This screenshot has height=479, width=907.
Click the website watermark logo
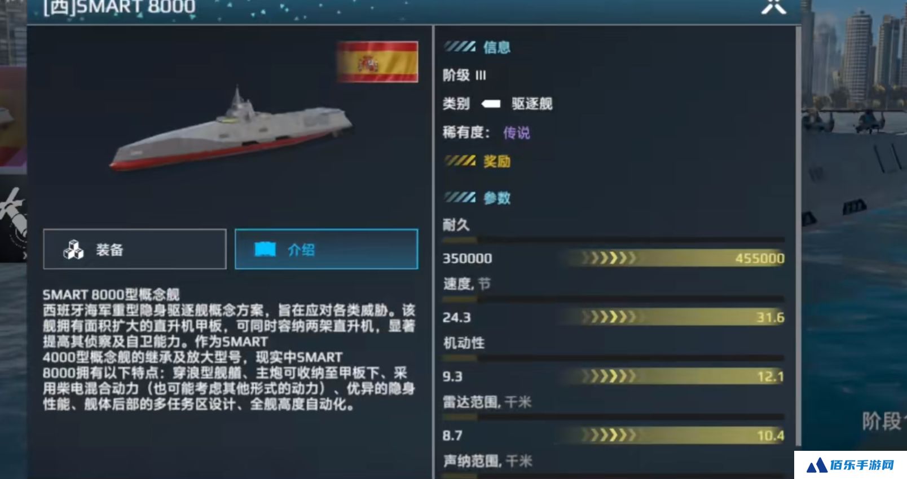[851, 465]
